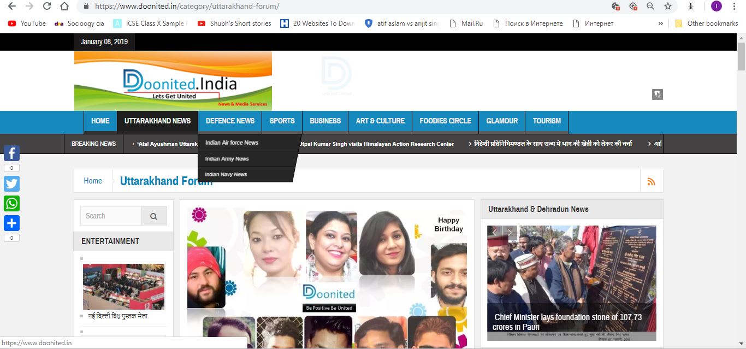Open 20 Websites To Down bookmark

pos(317,23)
